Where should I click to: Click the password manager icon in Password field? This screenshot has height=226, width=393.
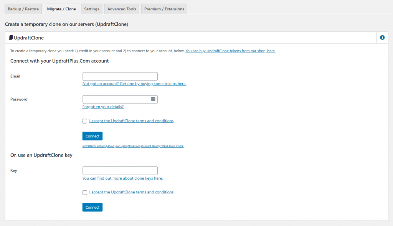tap(153, 99)
